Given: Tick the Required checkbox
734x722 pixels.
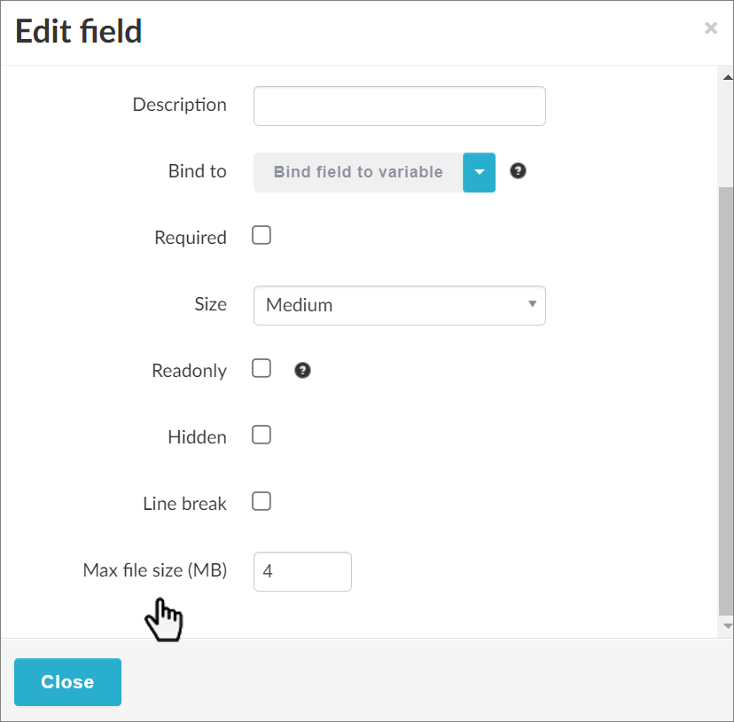Looking at the screenshot, I should click(x=262, y=236).
